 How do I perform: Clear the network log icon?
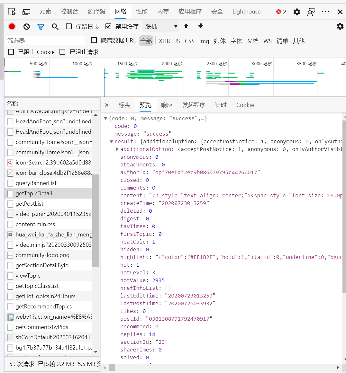tap(27, 26)
